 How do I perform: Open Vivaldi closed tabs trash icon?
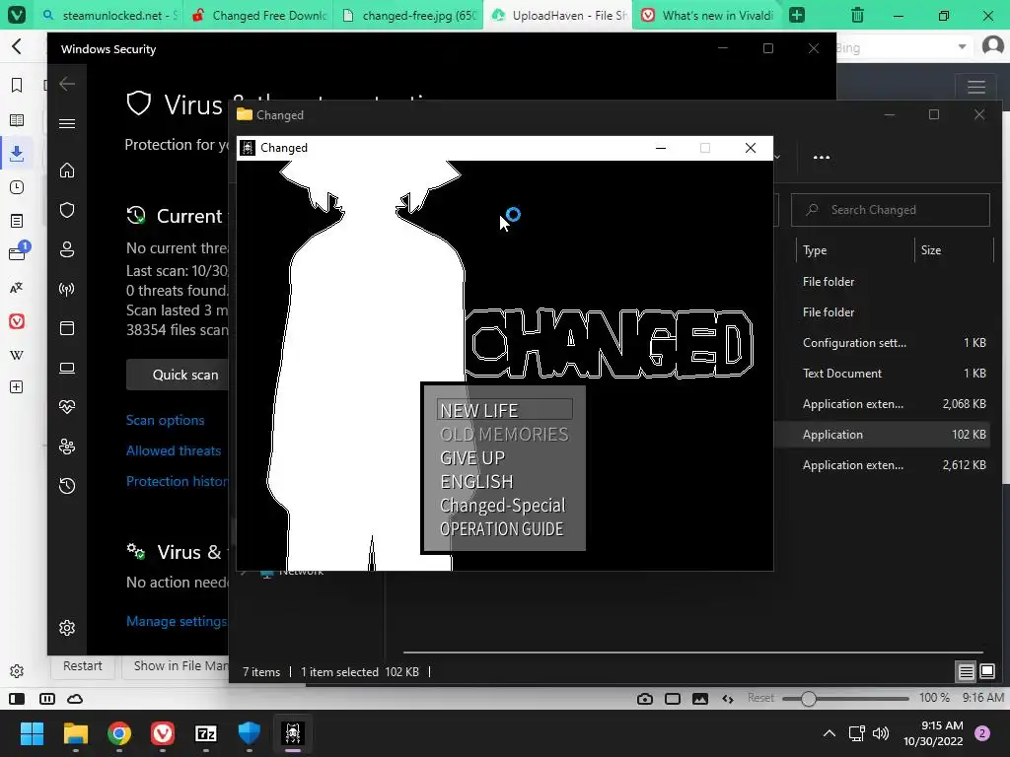(x=857, y=15)
